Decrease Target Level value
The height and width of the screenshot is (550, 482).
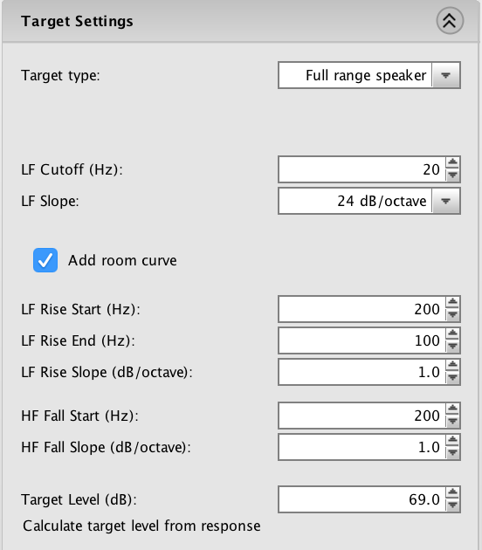(453, 505)
